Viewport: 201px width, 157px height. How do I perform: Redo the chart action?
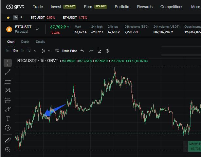click(x=91, y=51)
